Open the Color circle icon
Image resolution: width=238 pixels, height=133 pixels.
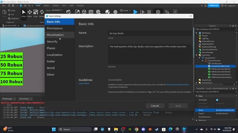tap(115, 12)
